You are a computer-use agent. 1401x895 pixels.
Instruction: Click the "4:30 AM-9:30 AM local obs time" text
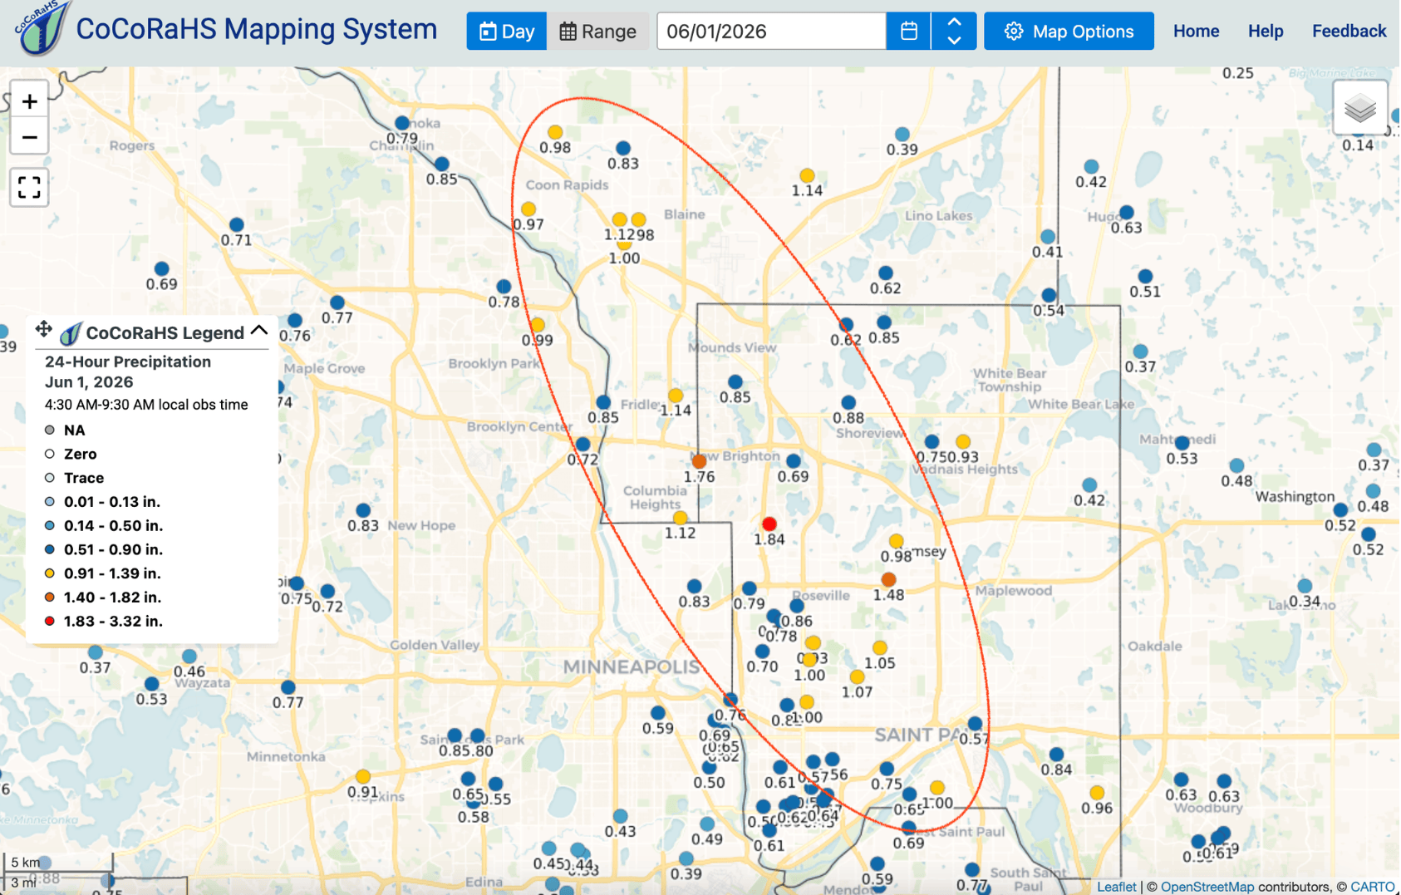pos(146,405)
